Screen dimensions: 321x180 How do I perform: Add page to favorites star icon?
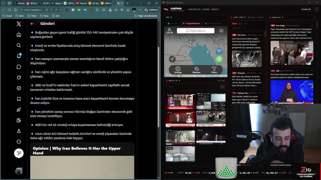click(x=61, y=10)
